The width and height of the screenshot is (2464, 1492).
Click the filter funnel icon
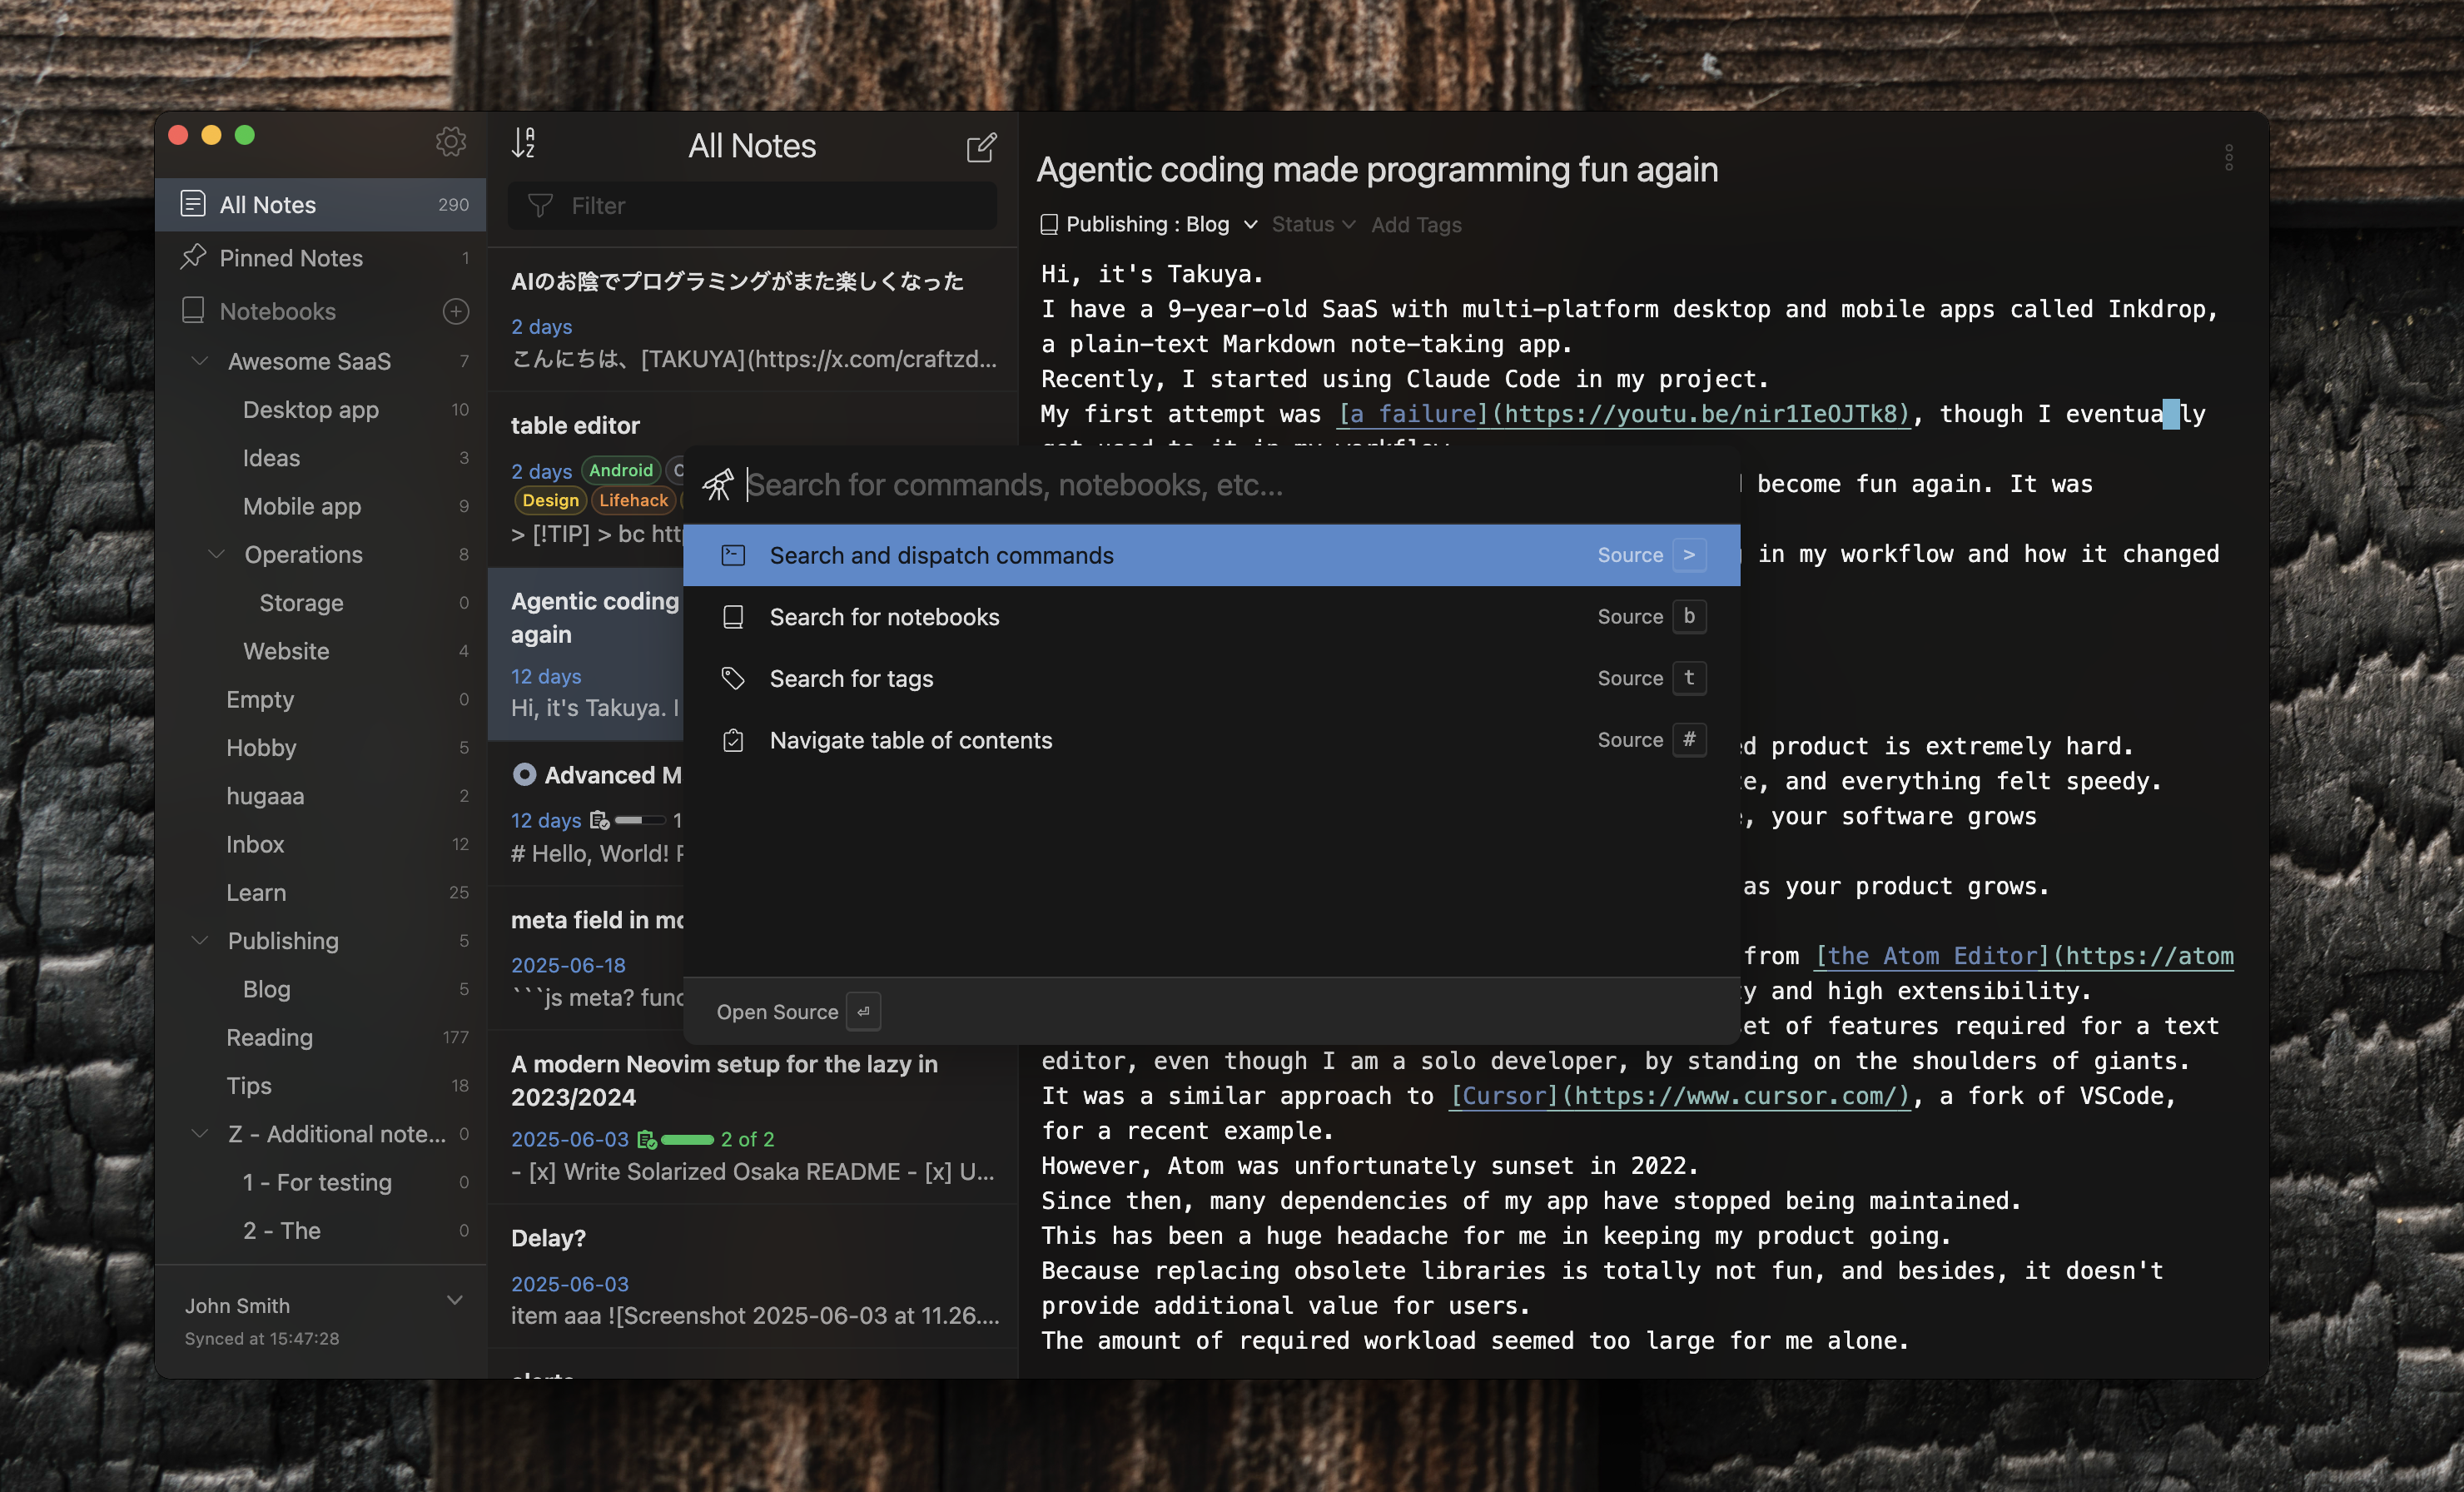(x=540, y=206)
